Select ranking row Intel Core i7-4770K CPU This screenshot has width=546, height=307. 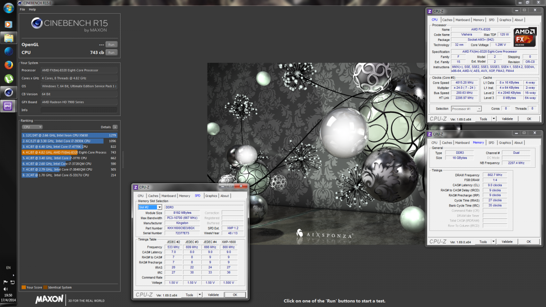click(70, 147)
